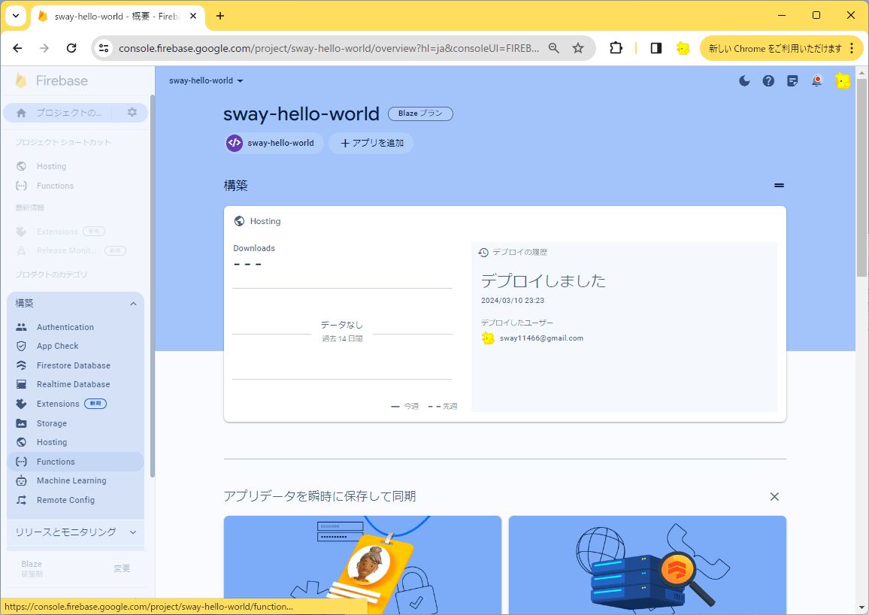Click 変更 to change Blaze plan
Viewport: 869px width, 615px height.
point(122,568)
